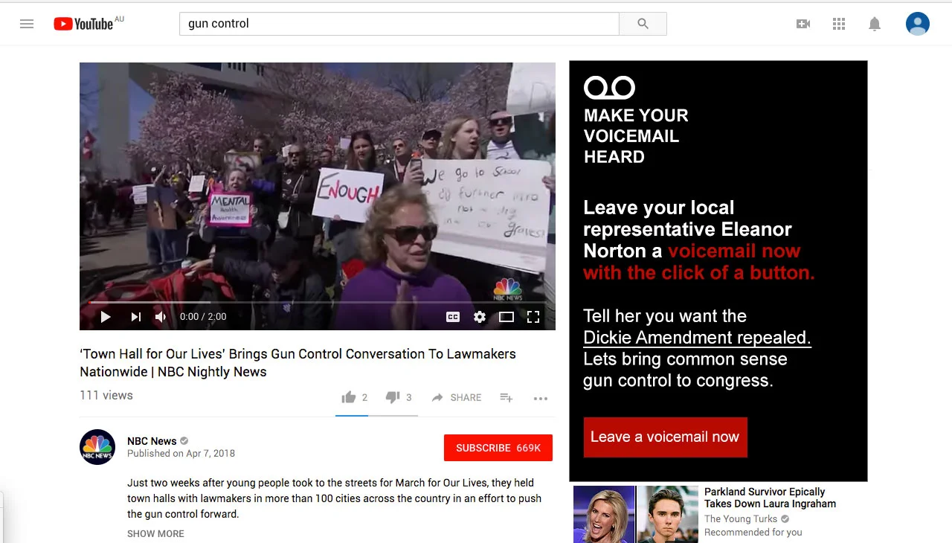Open The Young Turks channel name
Screen dimensions: 952x543
(741, 519)
